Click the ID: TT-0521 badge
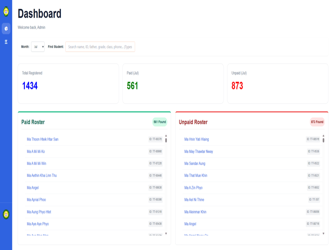 click(x=313, y=175)
